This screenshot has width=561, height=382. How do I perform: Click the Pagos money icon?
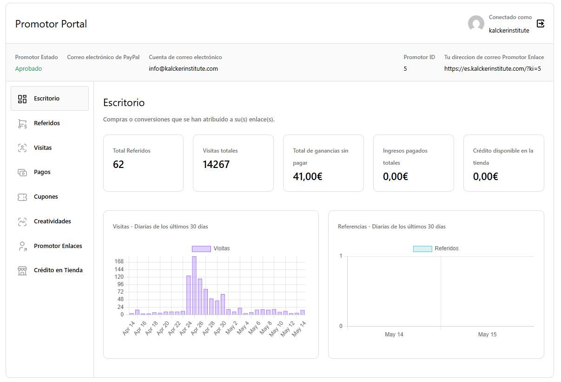22,172
